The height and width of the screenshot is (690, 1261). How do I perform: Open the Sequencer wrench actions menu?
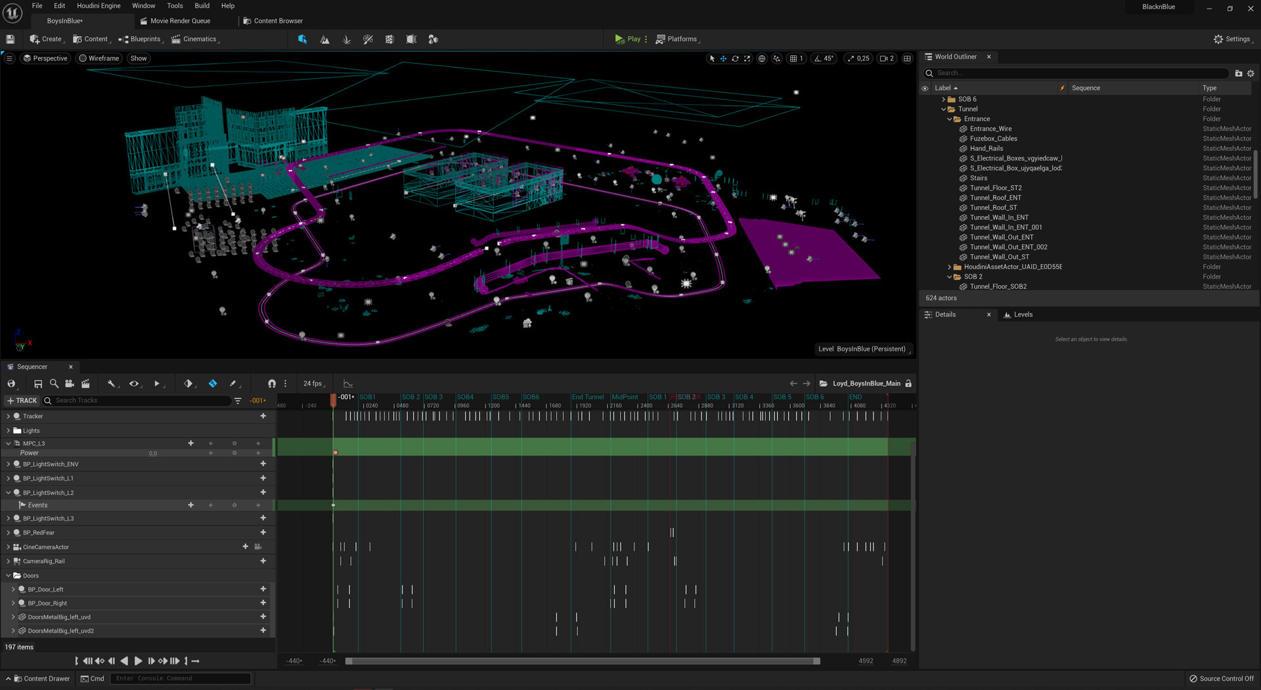111,383
